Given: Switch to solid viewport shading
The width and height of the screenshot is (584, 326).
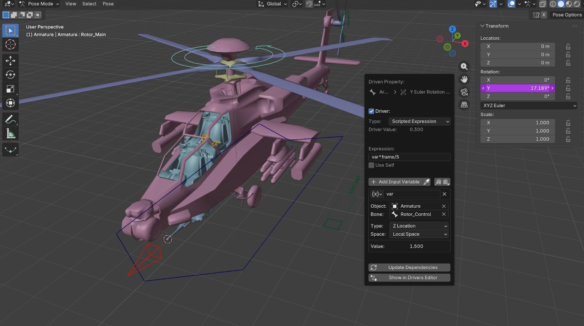Looking at the screenshot, I should point(561,4).
